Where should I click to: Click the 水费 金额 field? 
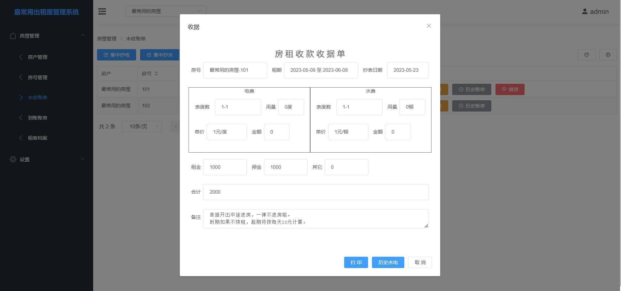398,132
